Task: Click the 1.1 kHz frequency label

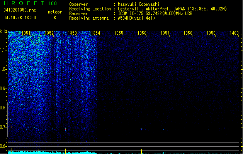Action: 3,50
